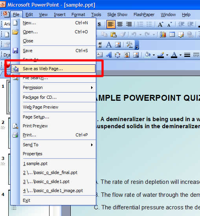Open Tables and Borders pencil icon
Image resolution: width=200 pixels, height=216 pixels.
point(181,34)
